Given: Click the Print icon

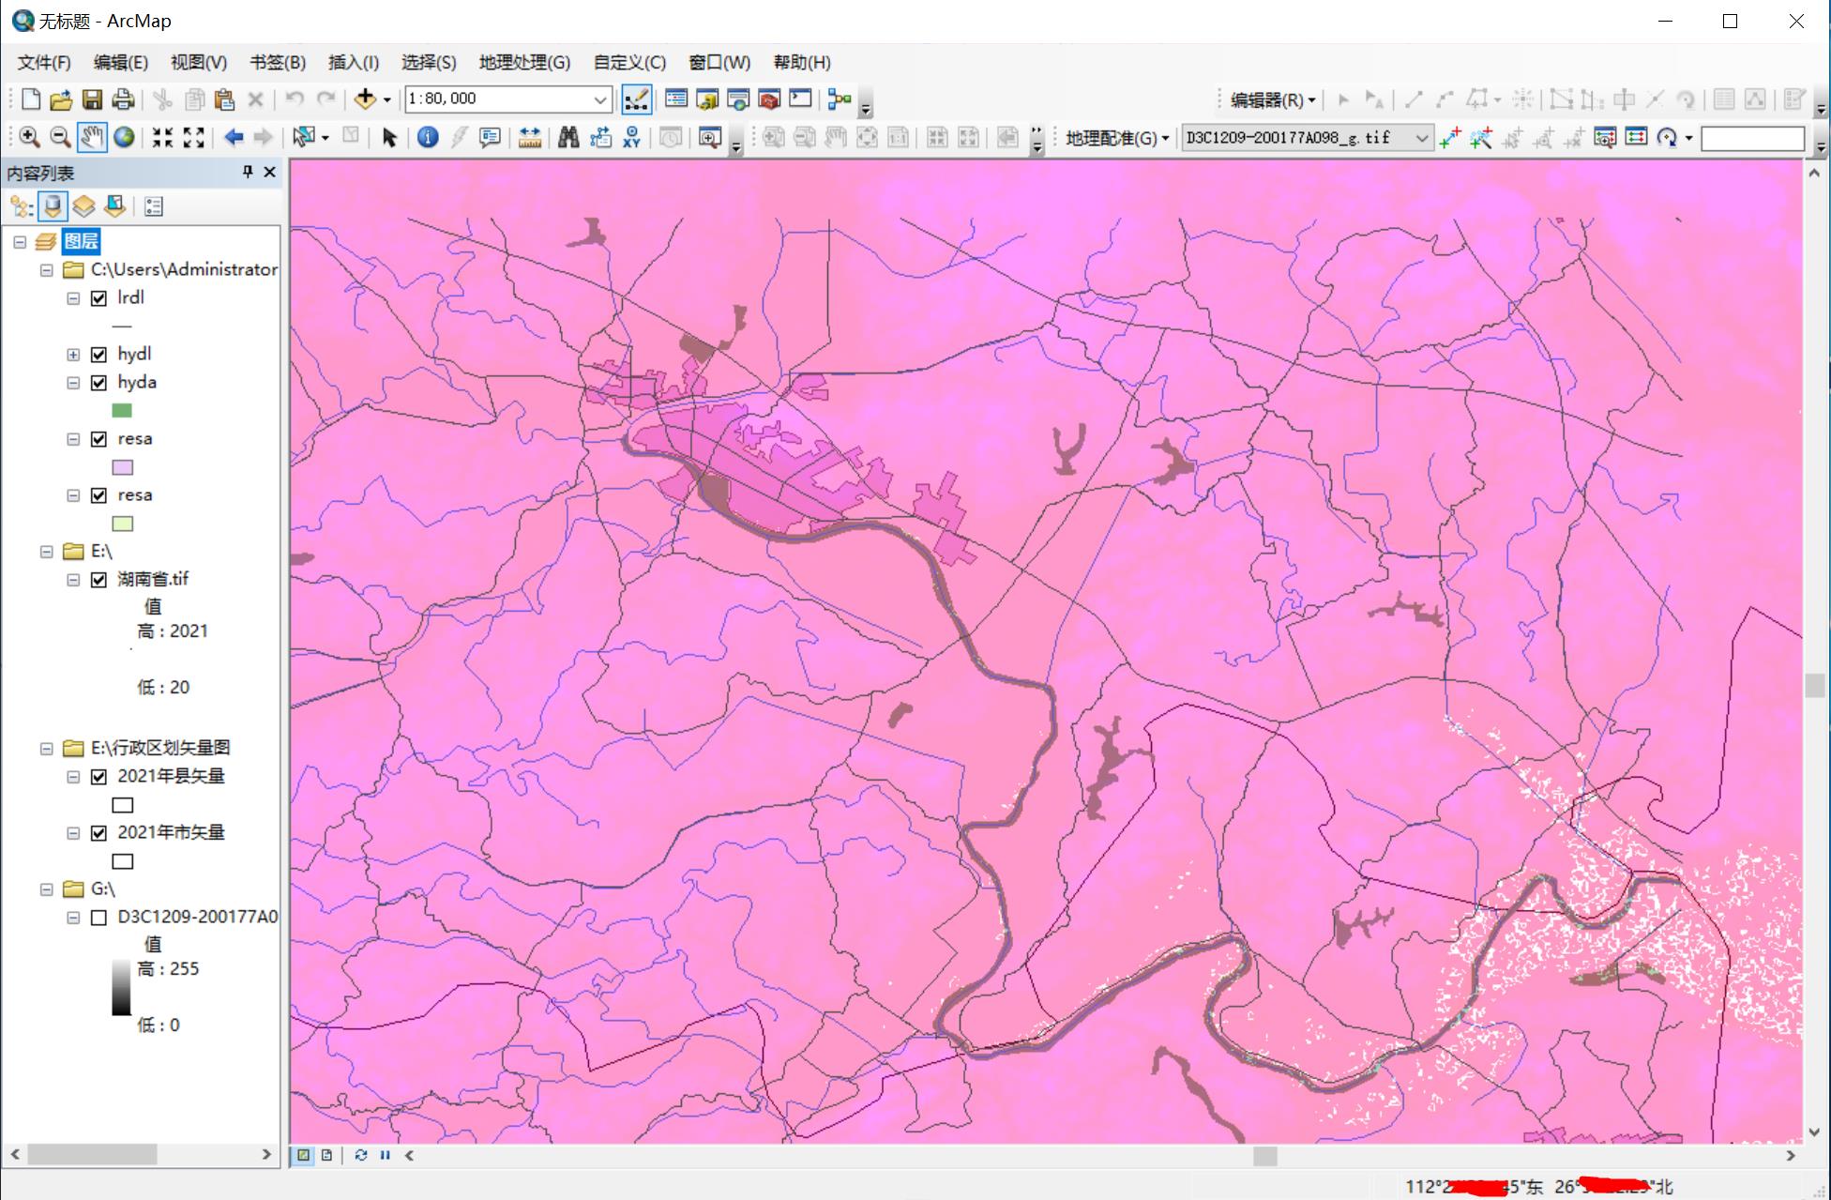Looking at the screenshot, I should [123, 99].
